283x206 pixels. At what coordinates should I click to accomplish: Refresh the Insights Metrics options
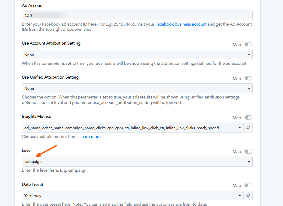click(248, 128)
